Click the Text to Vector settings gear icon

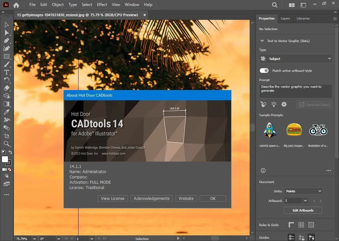[x=284, y=104]
